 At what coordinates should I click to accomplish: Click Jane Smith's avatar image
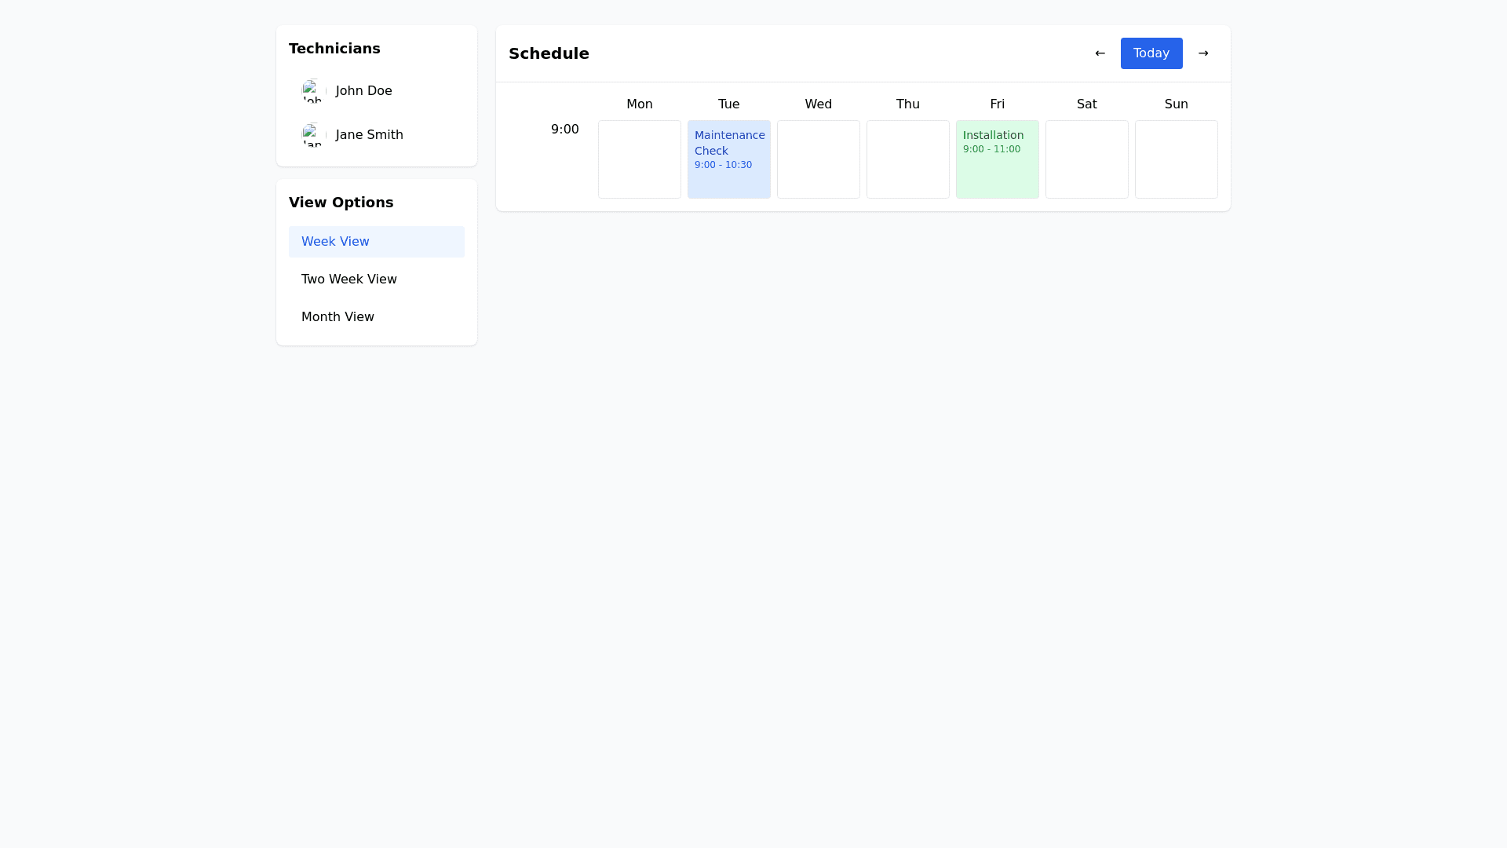(314, 135)
